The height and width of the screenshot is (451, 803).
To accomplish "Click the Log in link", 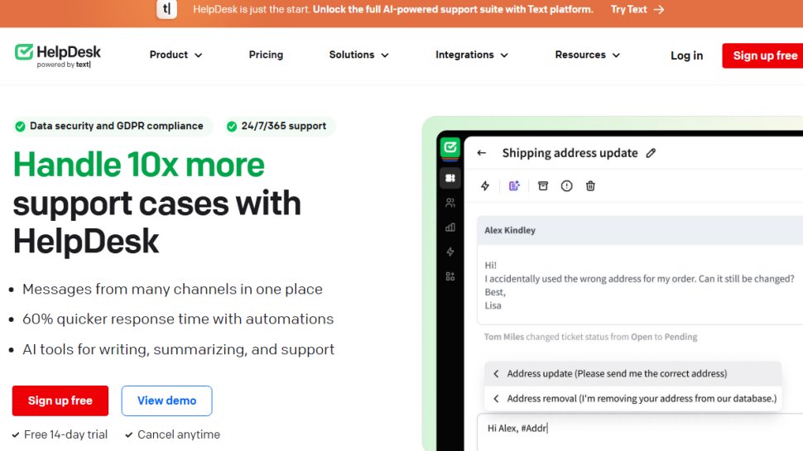I will coord(687,55).
